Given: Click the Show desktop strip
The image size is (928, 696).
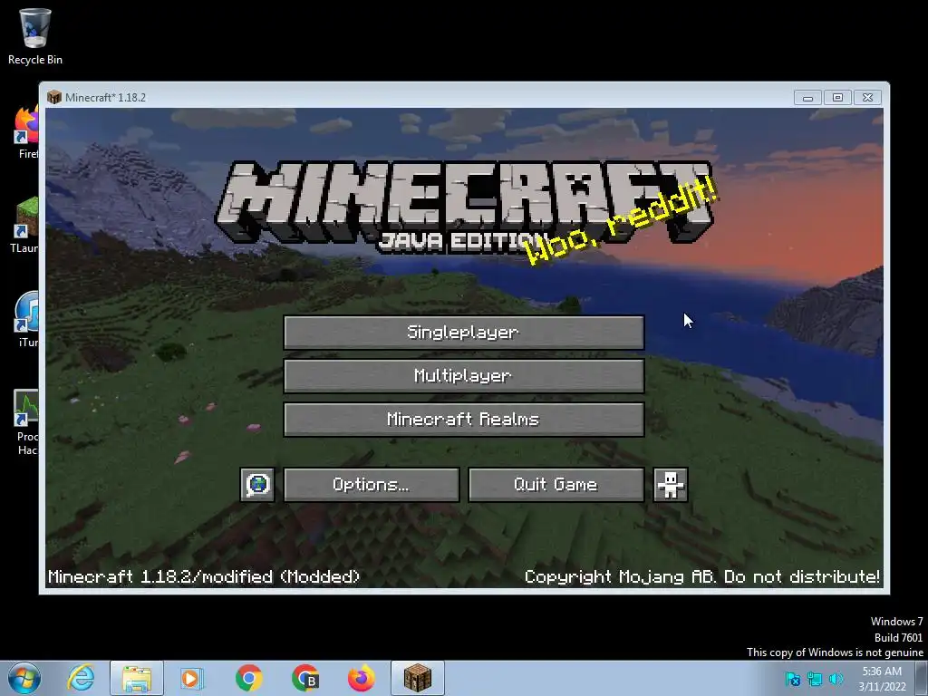Looking at the screenshot, I should [x=922, y=678].
